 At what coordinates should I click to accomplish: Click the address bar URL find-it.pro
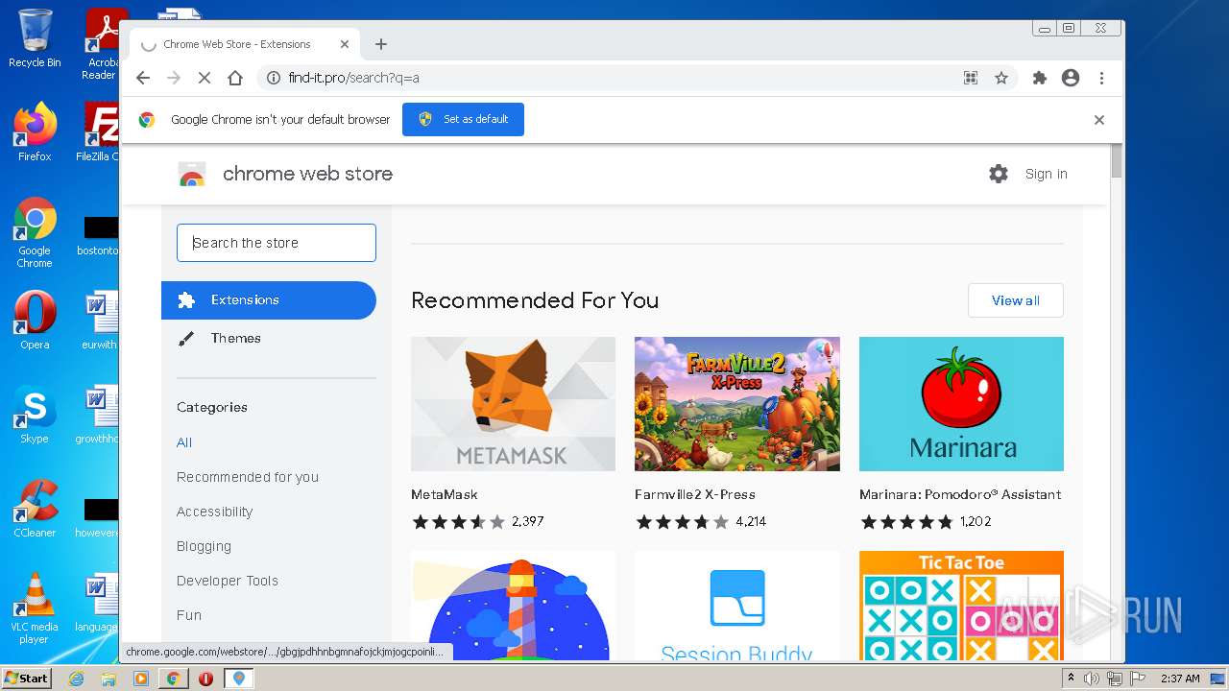click(x=353, y=78)
